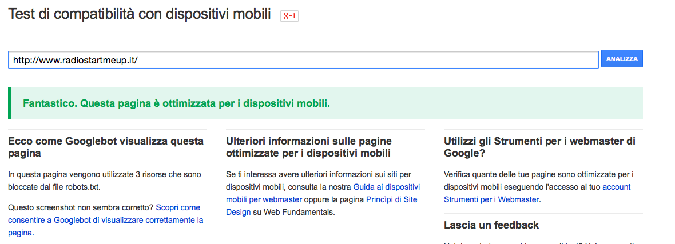
Task: Click the 'Web Fundamentals' text
Action: (299, 212)
